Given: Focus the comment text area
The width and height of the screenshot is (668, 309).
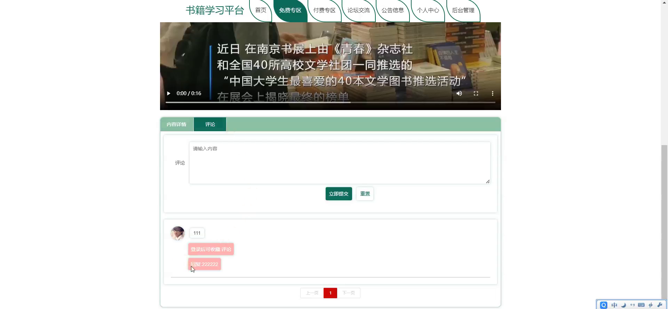Looking at the screenshot, I should pyautogui.click(x=340, y=163).
